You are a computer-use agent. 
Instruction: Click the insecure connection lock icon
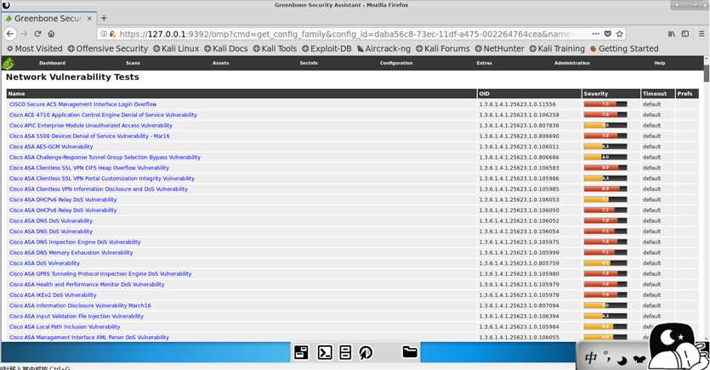click(x=112, y=34)
